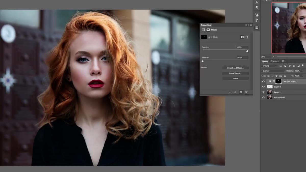Collapse the Properties panel with double arrows
306x172 pixels.
pos(246,25)
